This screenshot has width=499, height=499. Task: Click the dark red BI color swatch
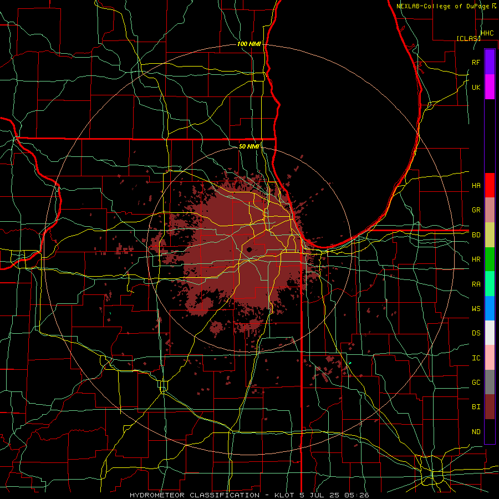pos(490,407)
